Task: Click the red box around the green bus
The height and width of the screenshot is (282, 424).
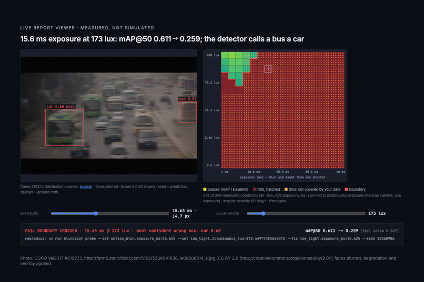Action: pos(65,128)
